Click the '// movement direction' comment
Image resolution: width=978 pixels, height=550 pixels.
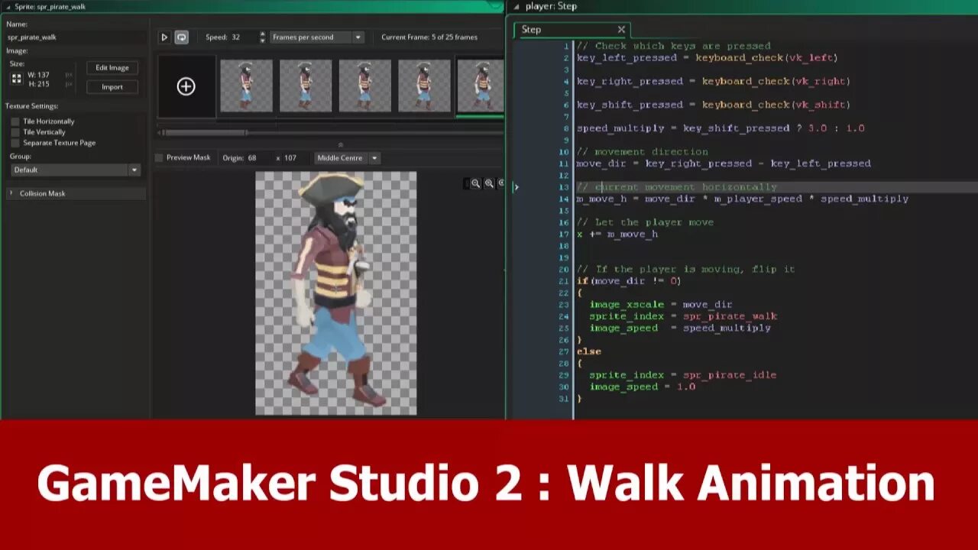pos(642,151)
